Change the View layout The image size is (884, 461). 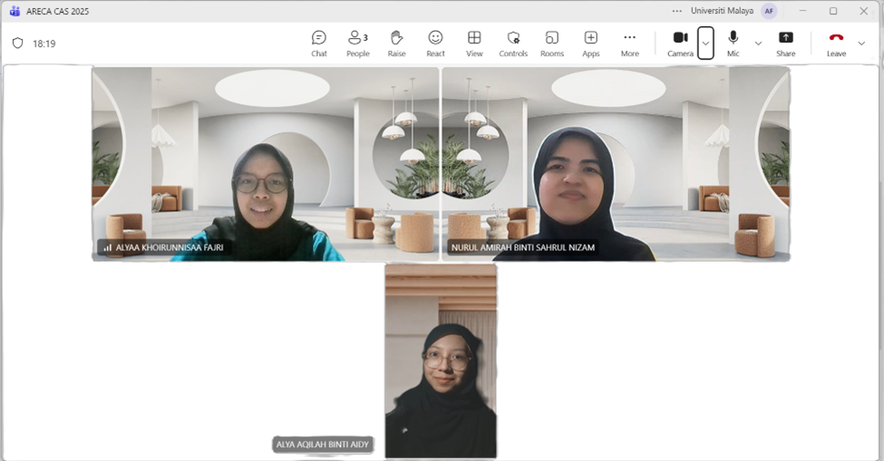click(474, 43)
